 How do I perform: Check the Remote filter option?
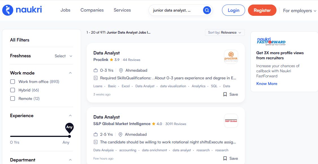[12, 99]
